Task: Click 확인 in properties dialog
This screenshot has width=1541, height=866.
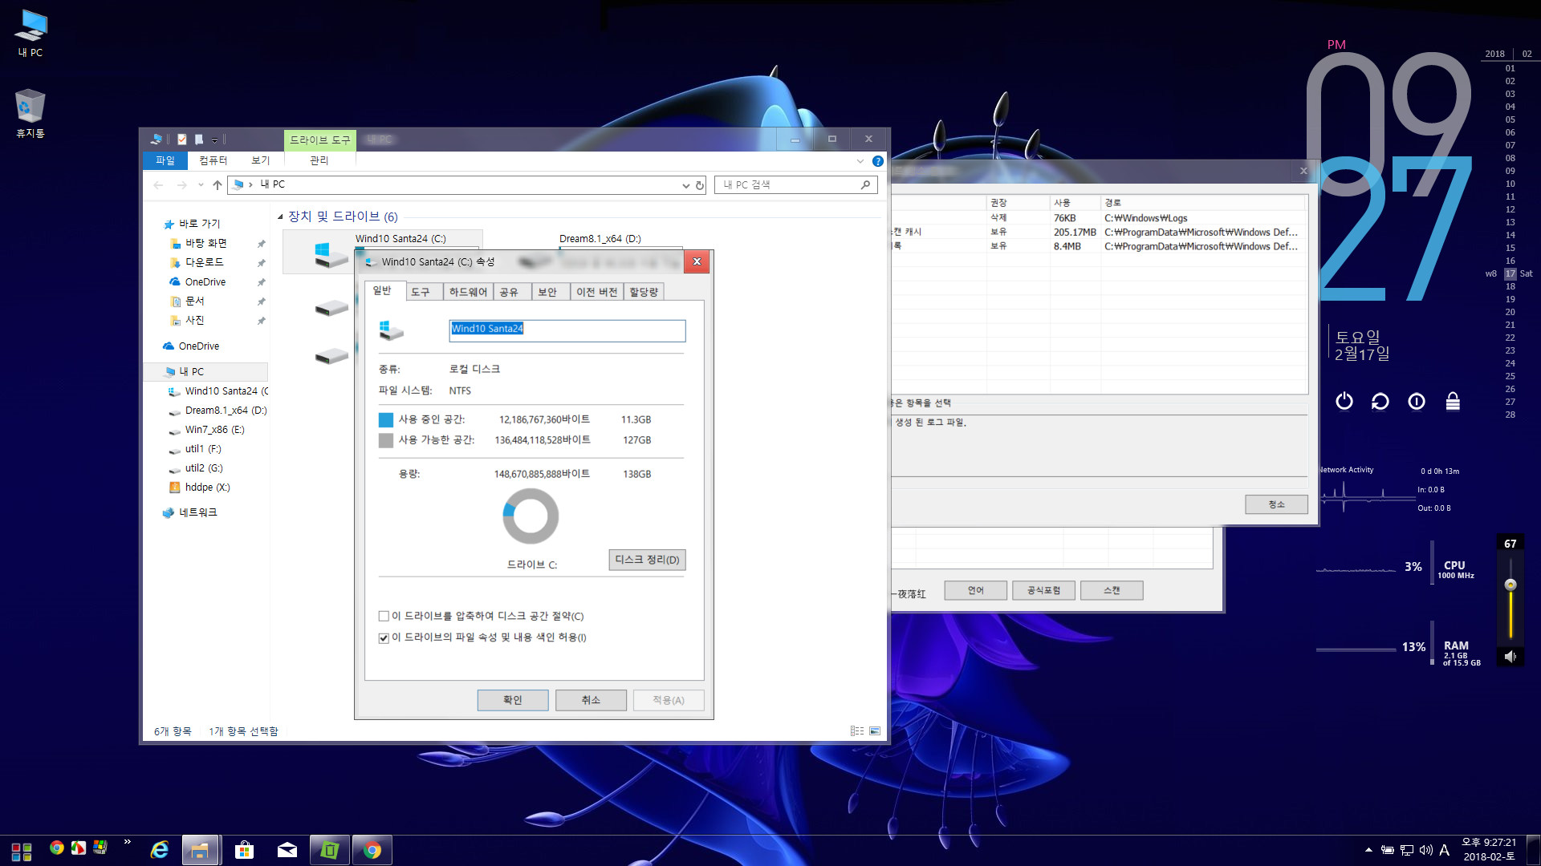Action: (513, 700)
